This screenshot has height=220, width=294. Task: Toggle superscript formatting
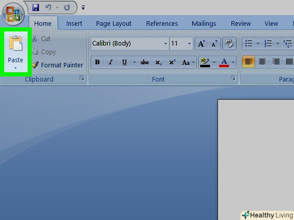pyautogui.click(x=172, y=62)
